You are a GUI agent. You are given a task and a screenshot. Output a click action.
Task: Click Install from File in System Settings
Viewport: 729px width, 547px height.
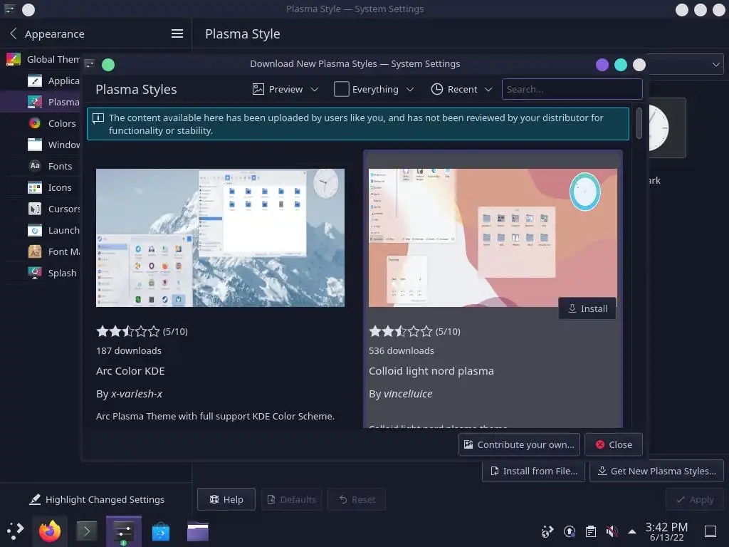click(x=534, y=472)
